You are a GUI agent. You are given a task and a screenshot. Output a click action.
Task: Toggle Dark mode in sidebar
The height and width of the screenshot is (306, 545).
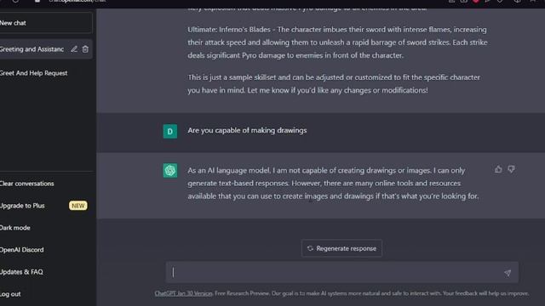pos(15,228)
